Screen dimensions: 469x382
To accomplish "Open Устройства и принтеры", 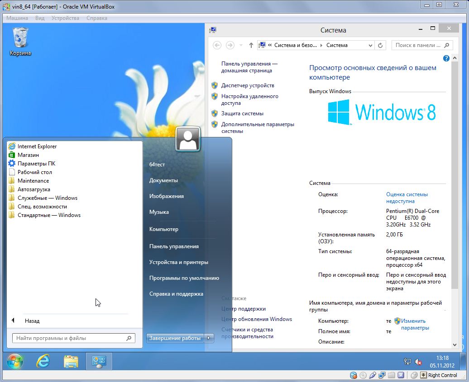I will click(x=179, y=262).
